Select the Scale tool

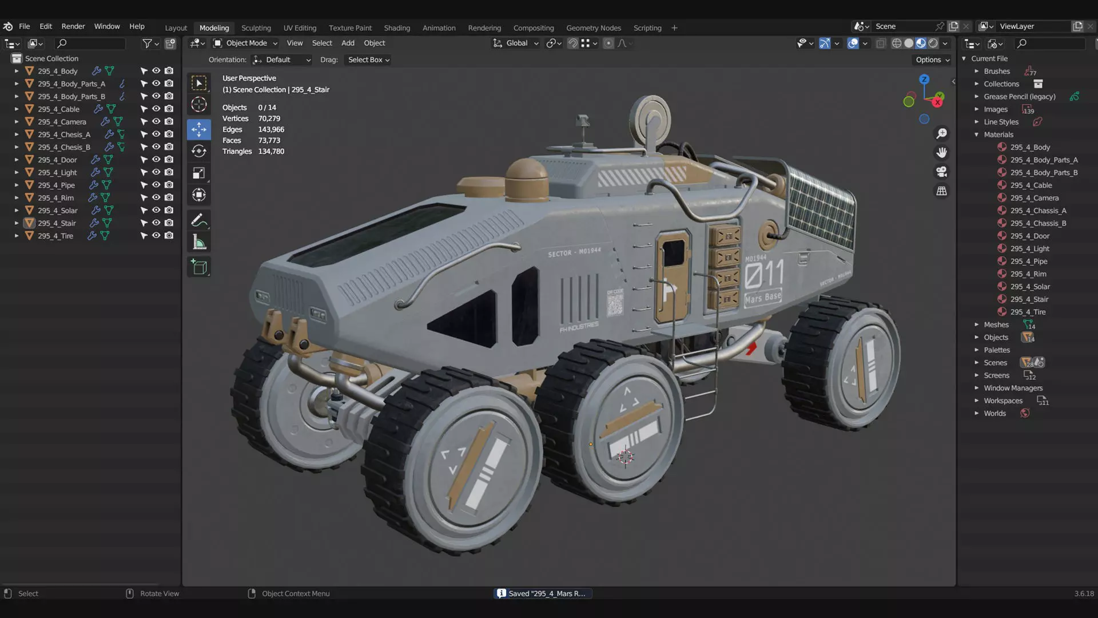point(198,173)
